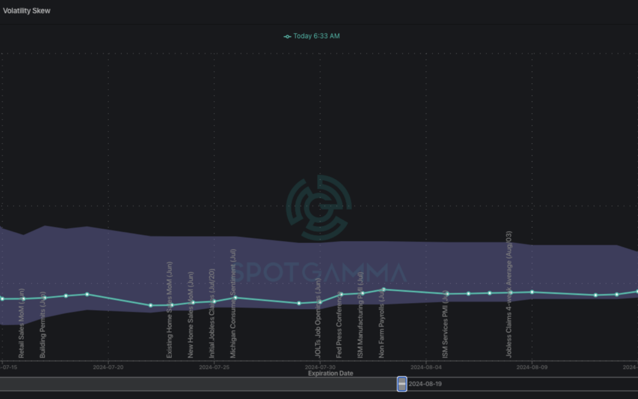Click the Volatility Skew title
Viewport: 638px width, 399px height.
(x=27, y=11)
